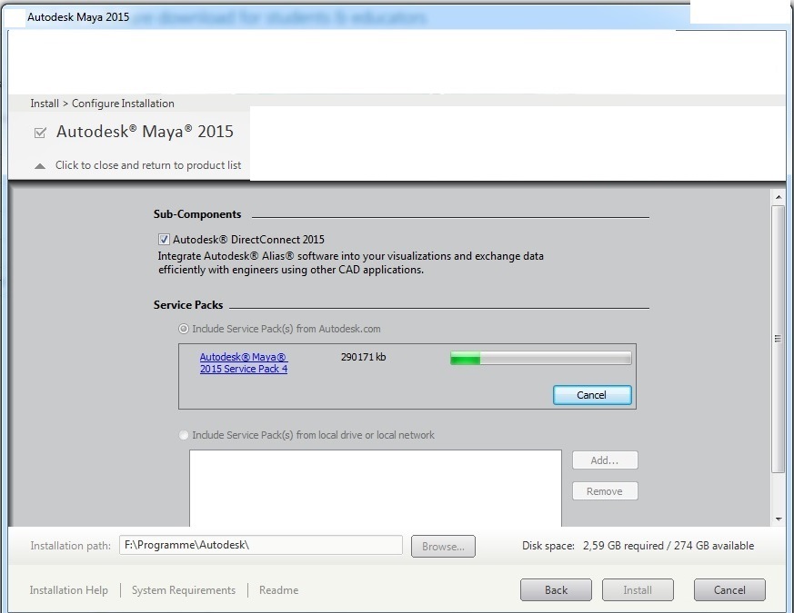
Task: Open the Maya 2015 Service Pack 4 link
Action: pyautogui.click(x=244, y=362)
